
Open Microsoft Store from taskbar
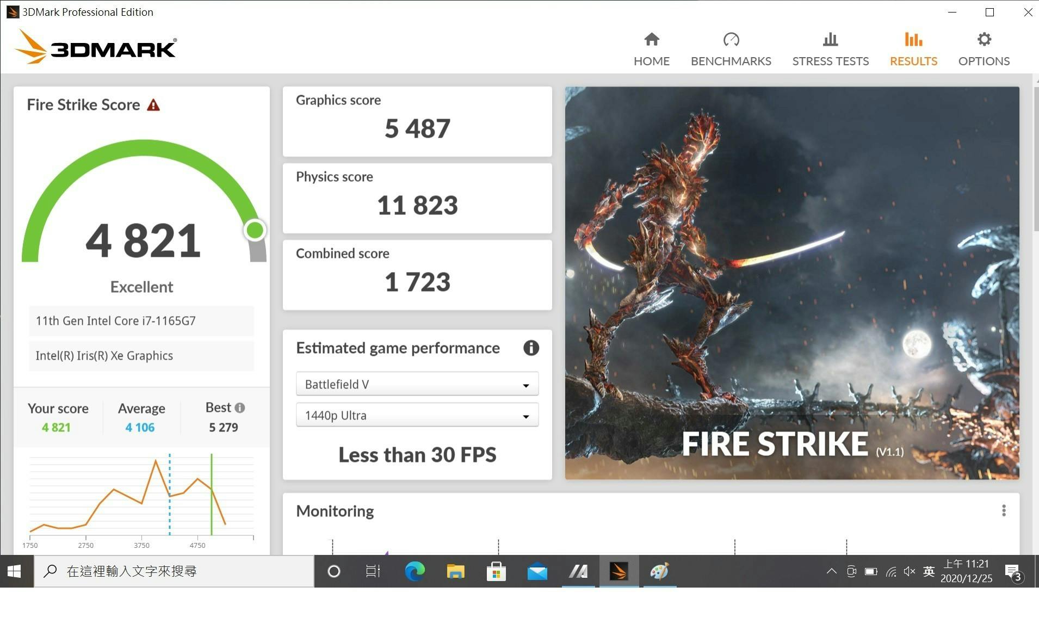tap(496, 571)
